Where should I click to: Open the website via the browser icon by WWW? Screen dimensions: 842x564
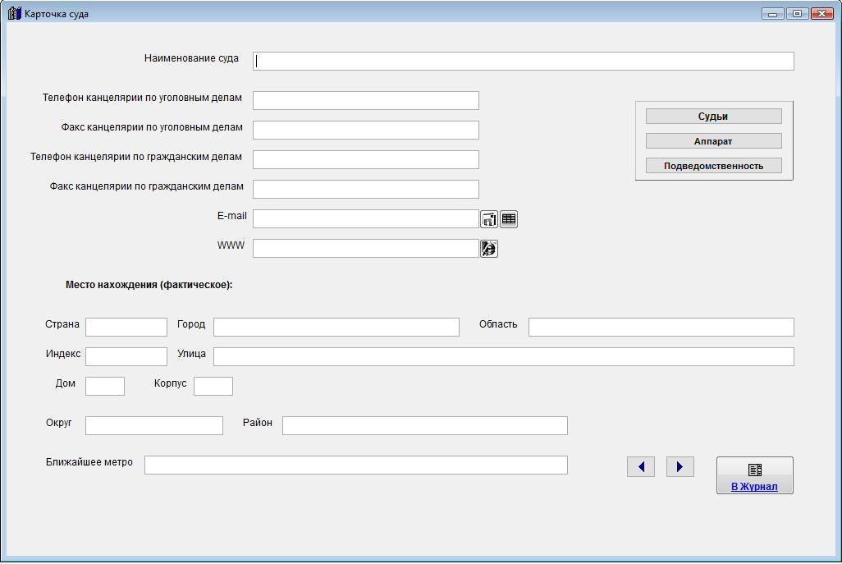488,249
